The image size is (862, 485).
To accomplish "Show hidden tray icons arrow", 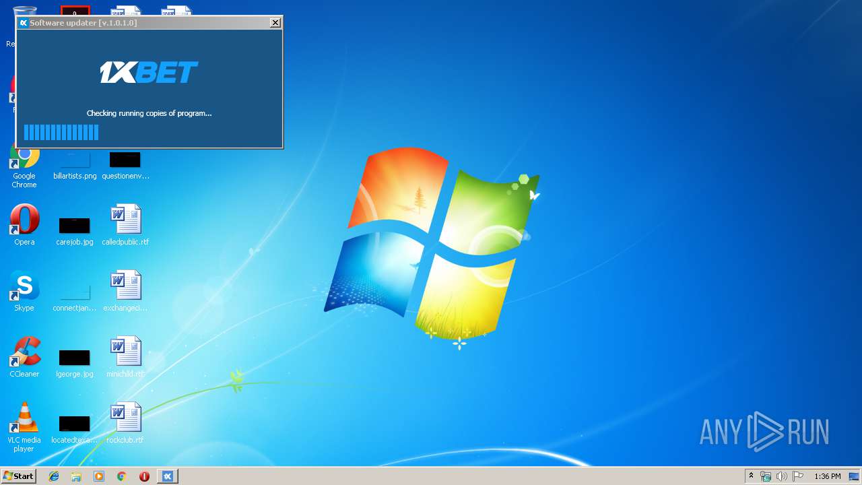I will pyautogui.click(x=751, y=476).
